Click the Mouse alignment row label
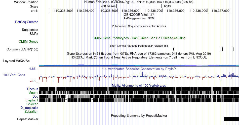The height and width of the screenshot is (125, 239). click(33, 93)
